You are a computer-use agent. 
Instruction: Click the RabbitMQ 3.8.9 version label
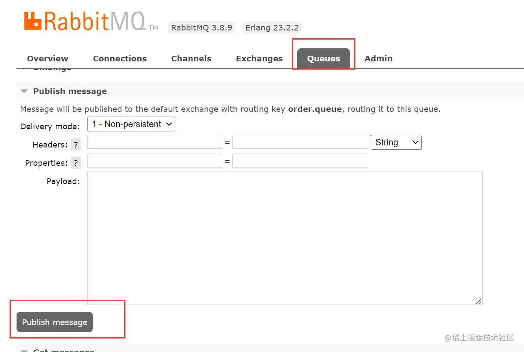(x=202, y=28)
